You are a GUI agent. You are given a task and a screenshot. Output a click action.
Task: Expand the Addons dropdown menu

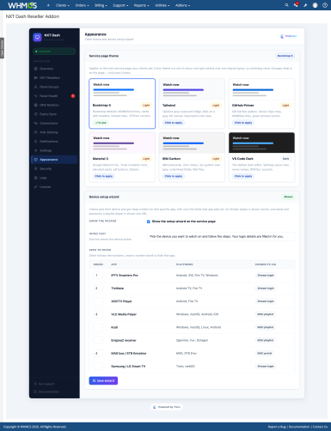pyautogui.click(x=182, y=5)
